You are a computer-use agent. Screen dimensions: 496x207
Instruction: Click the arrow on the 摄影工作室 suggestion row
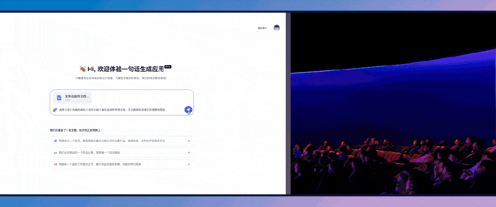tap(189, 164)
